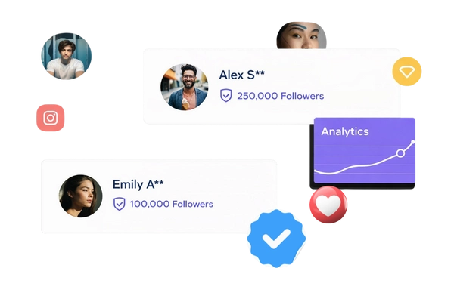Viewport: 454px width, 302px height.
Task: Click the yellow diamond badge icon
Action: [x=407, y=72]
